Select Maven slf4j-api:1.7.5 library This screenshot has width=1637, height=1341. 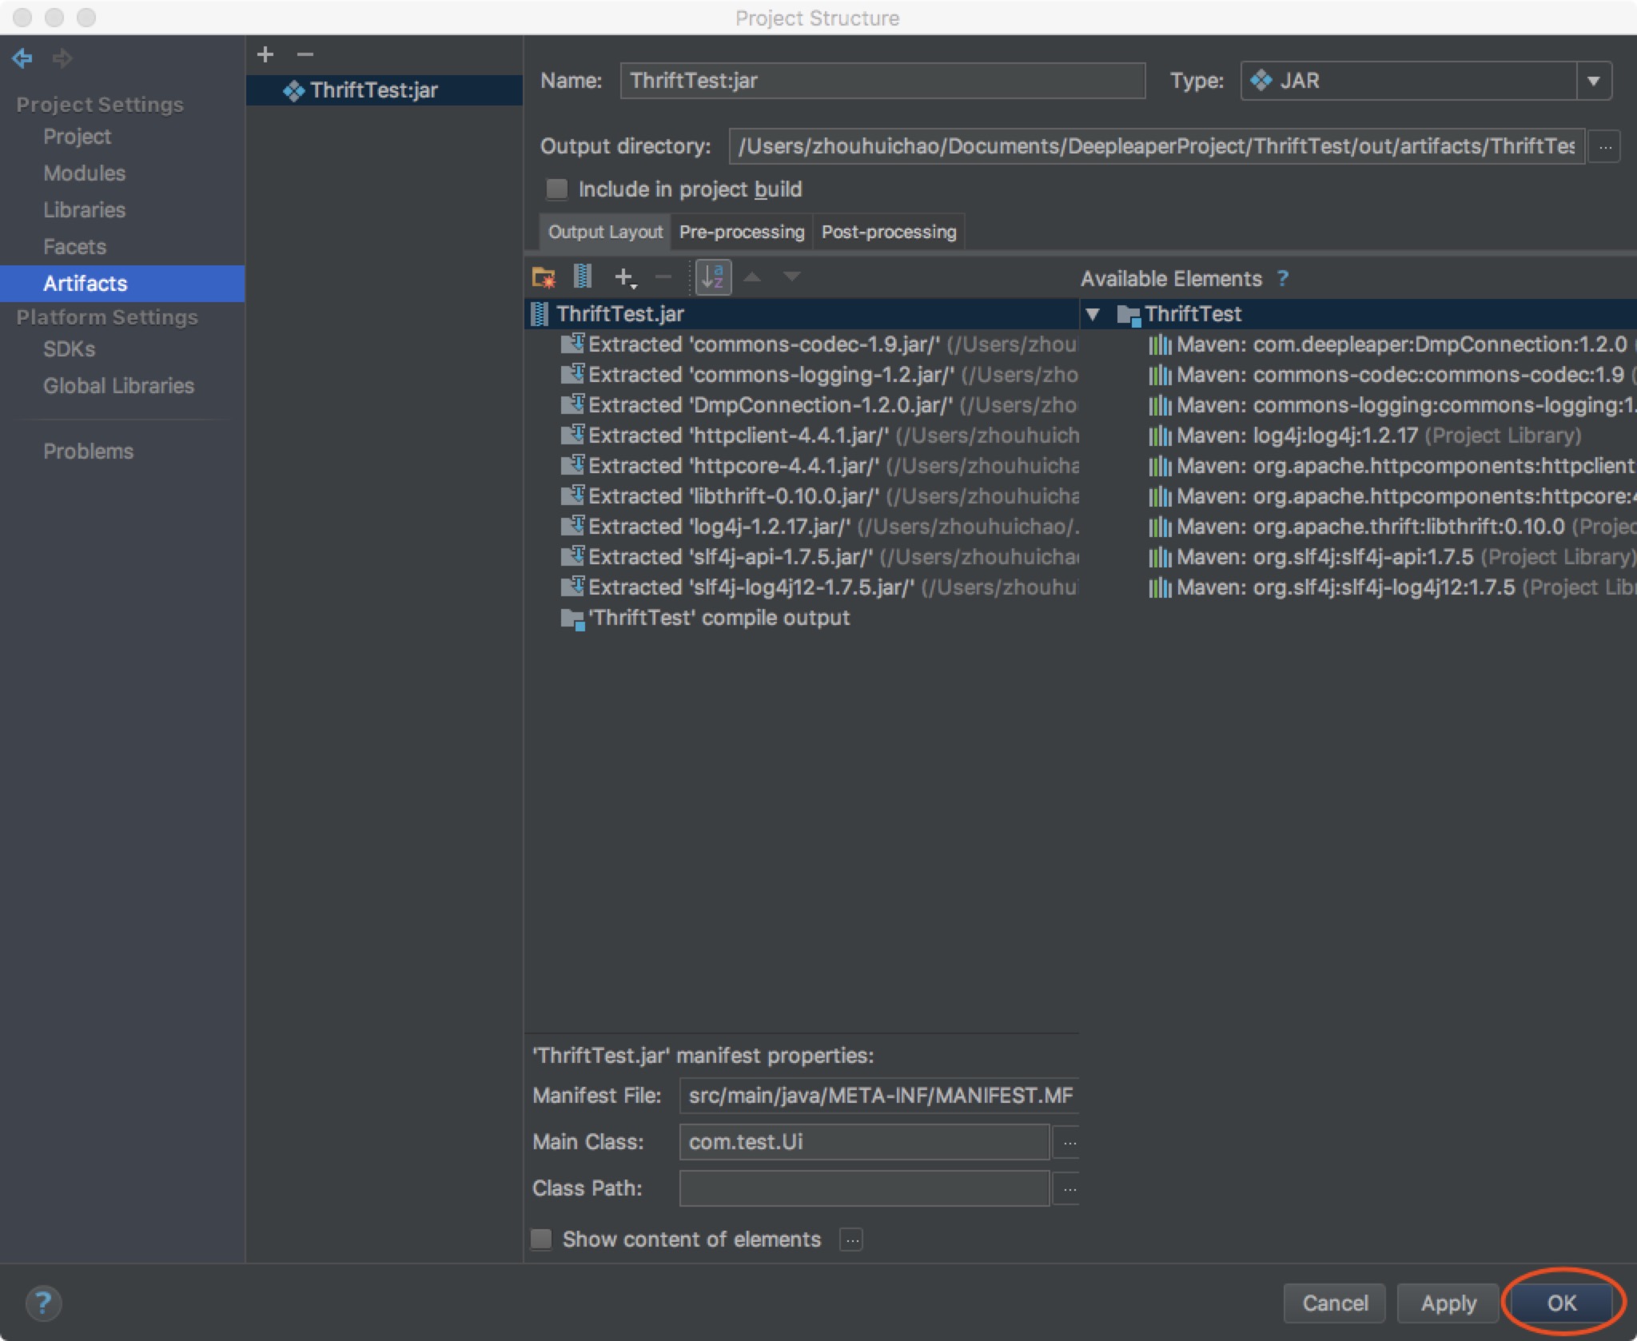[x=1392, y=557]
